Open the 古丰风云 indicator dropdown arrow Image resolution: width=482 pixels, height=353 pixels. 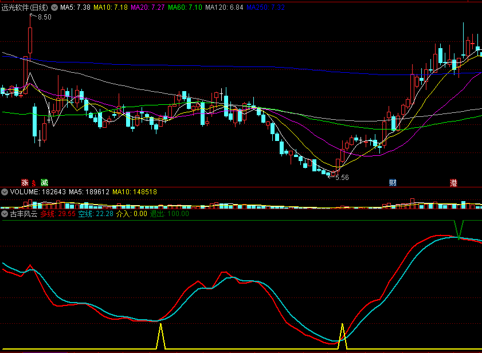[x=5, y=214]
